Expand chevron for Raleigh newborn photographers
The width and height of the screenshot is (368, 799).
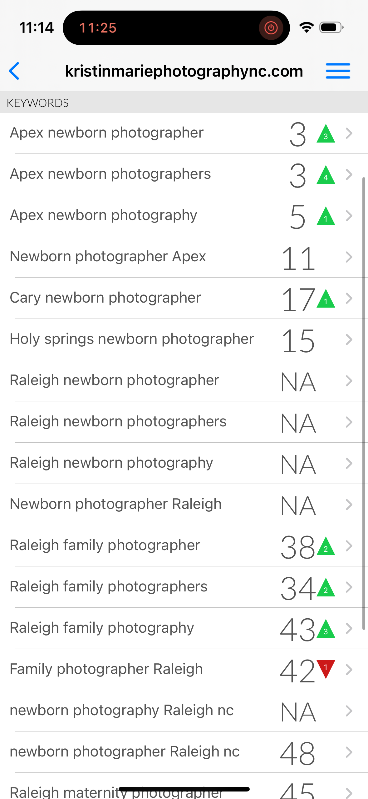349,422
